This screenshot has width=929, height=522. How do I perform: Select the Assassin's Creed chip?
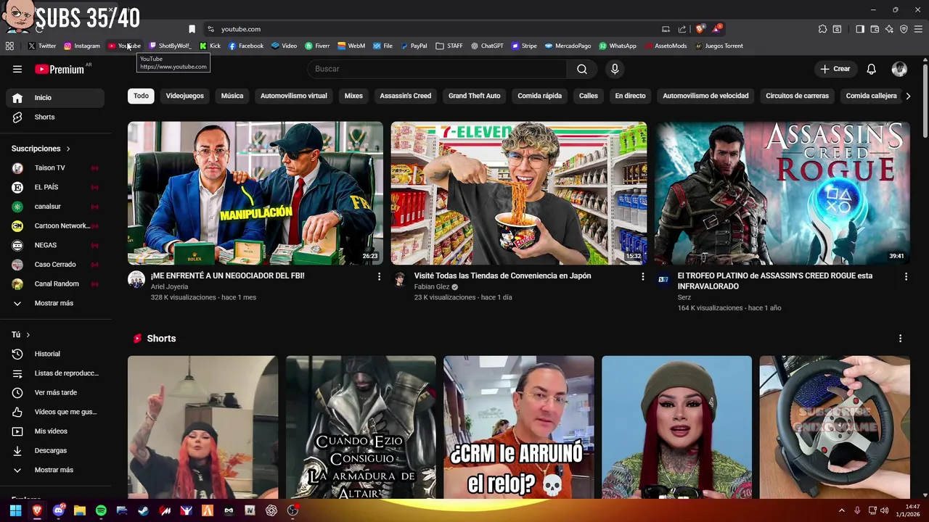(405, 96)
